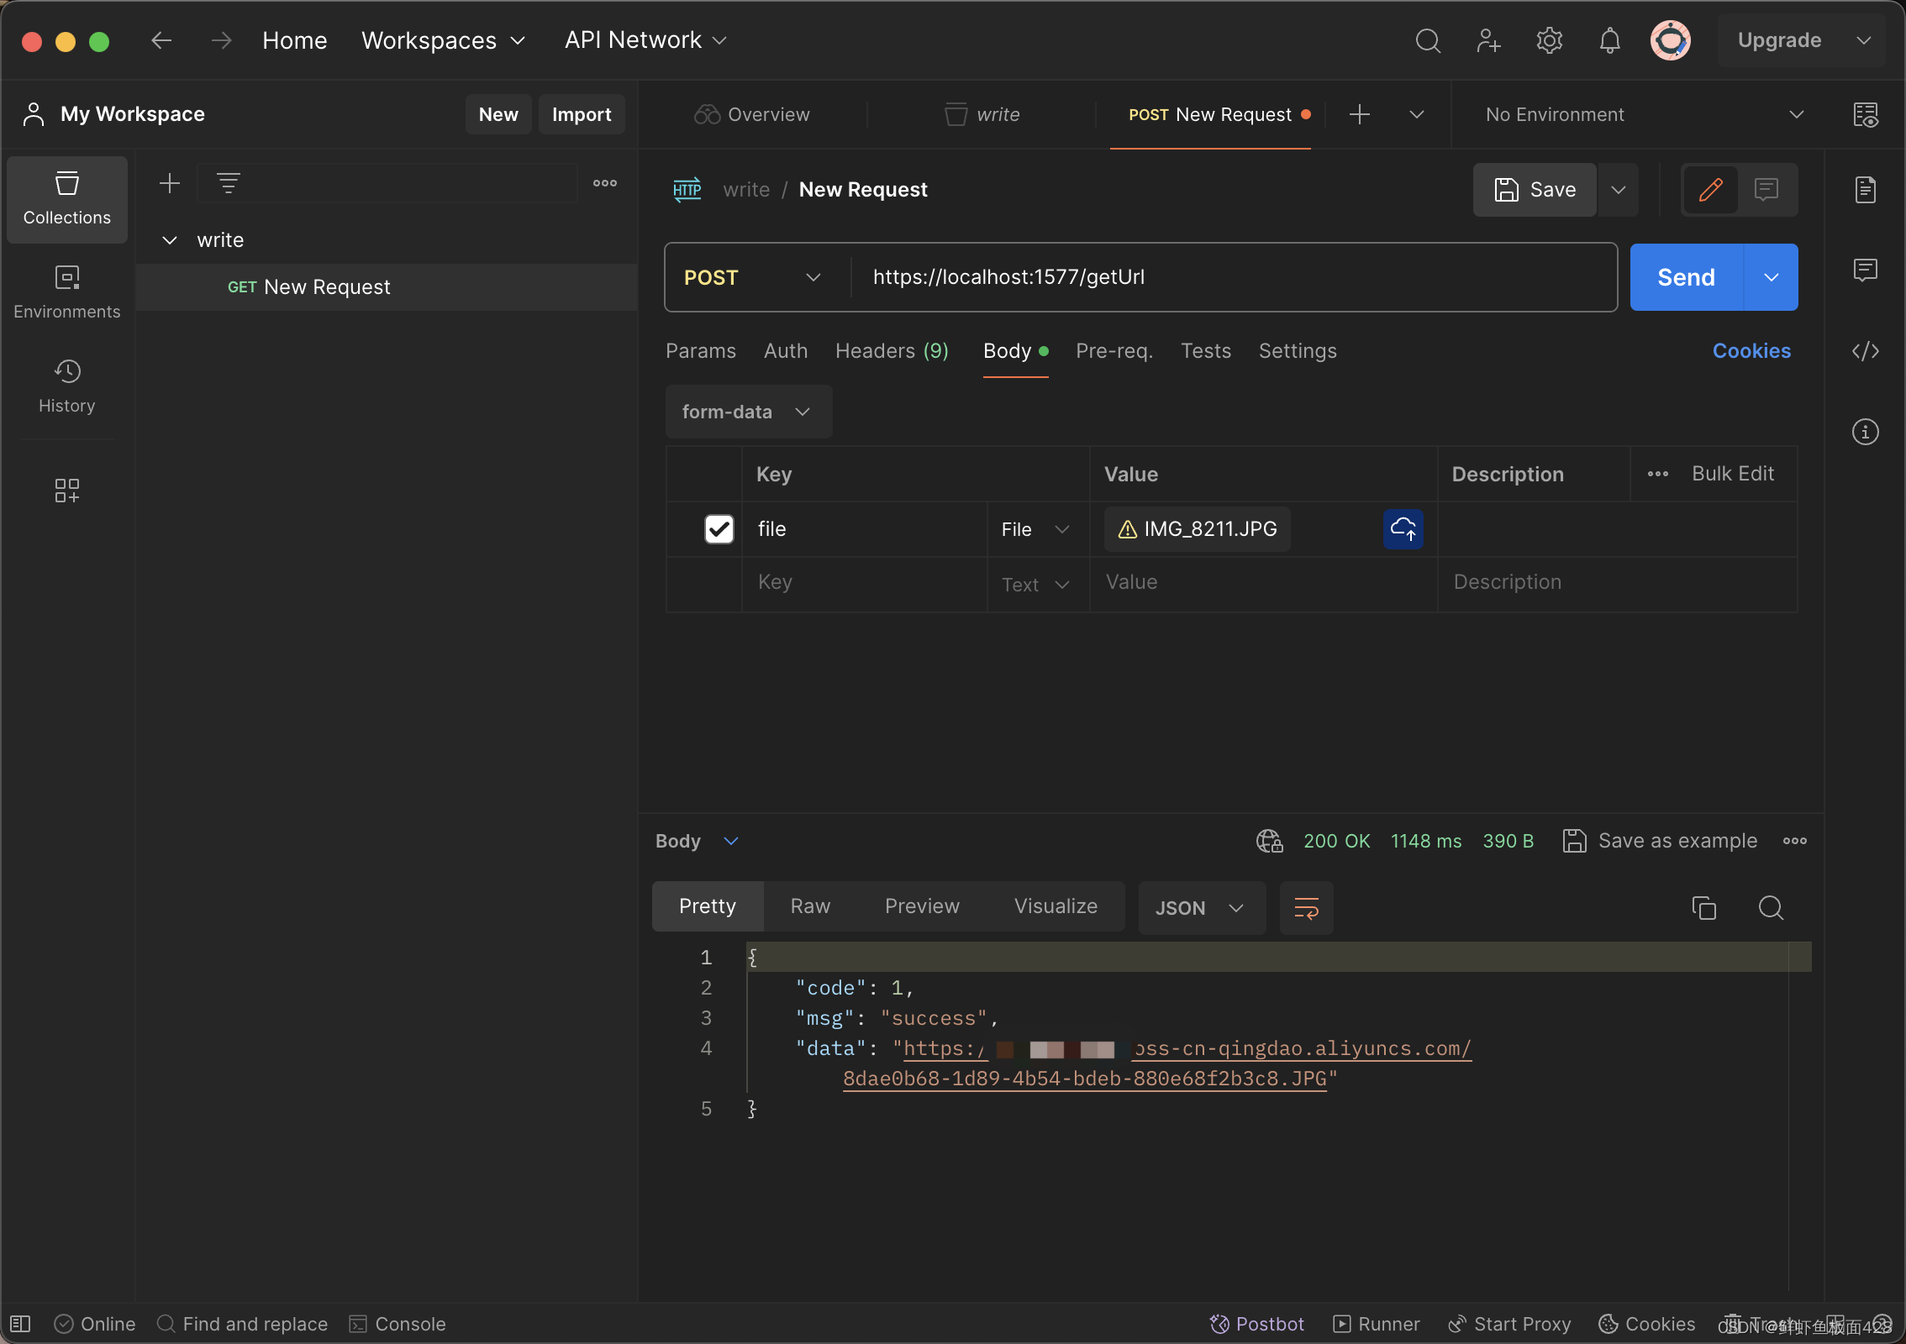This screenshot has height=1344, width=1906.
Task: Open Send options dropdown arrow
Action: (x=1771, y=277)
